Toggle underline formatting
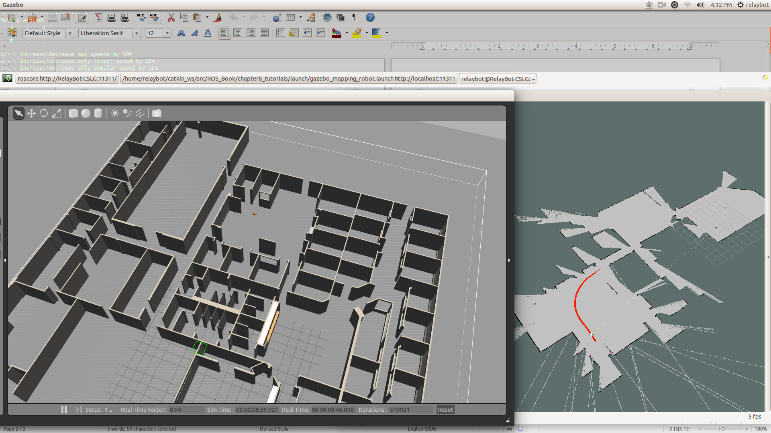 208,33
